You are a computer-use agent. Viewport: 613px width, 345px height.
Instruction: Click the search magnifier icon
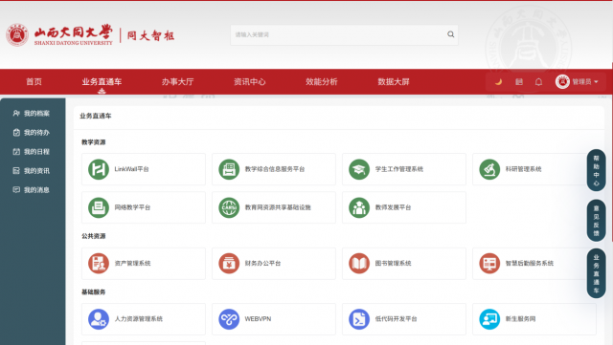tap(451, 34)
